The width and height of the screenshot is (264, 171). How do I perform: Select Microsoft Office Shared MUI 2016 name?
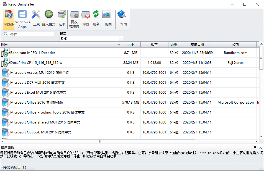point(45,122)
